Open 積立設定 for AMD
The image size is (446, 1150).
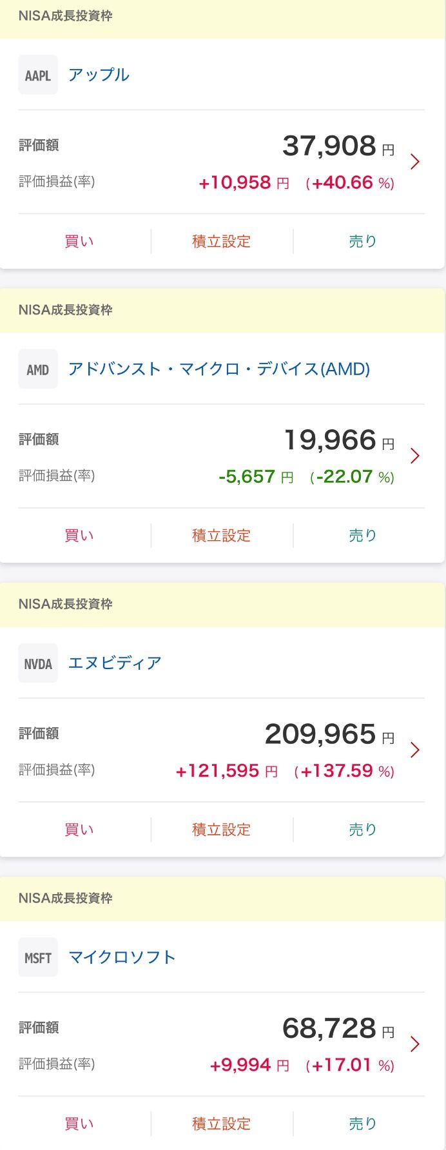(x=221, y=536)
